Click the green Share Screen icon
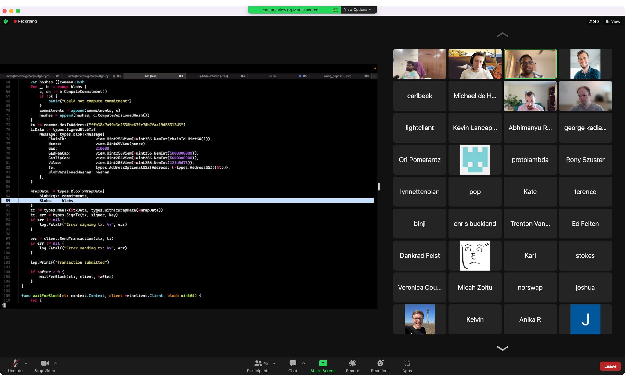This screenshot has width=625, height=375. [323, 363]
